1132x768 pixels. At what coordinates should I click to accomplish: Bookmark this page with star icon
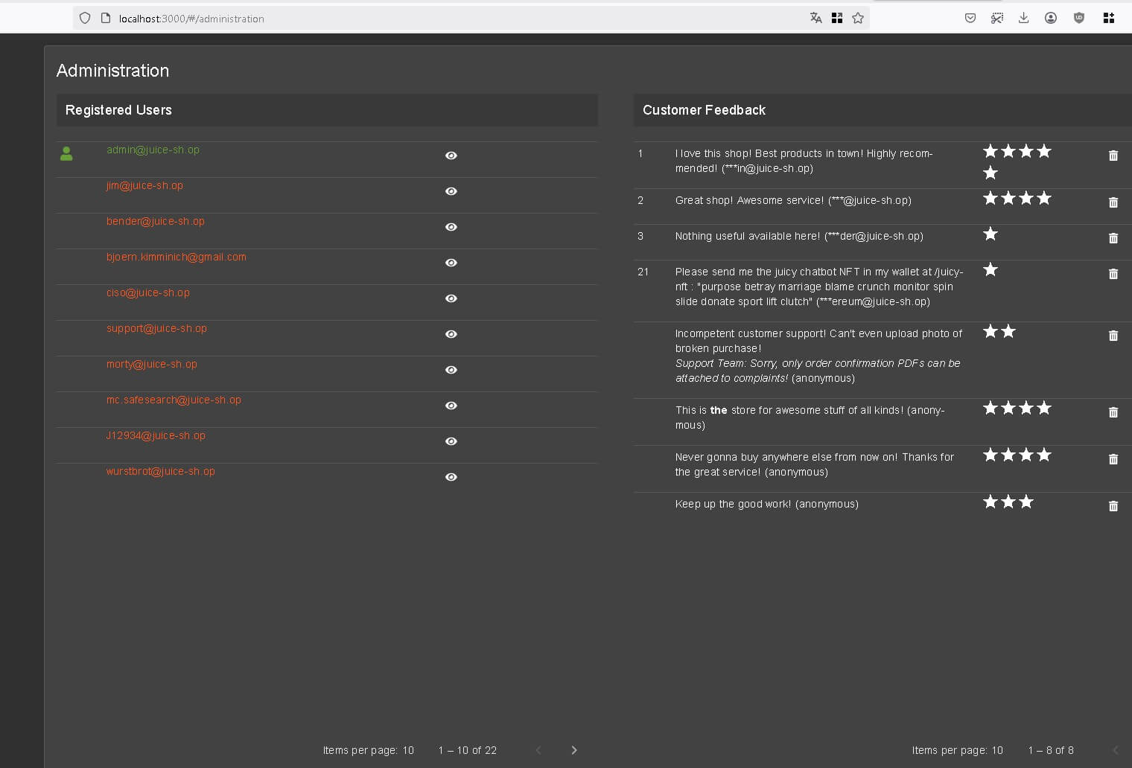858,18
